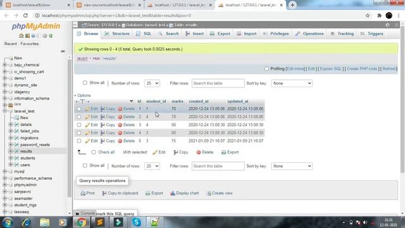405x228 pixels.
Task: Click the Refresh link
Action: coord(390,69)
